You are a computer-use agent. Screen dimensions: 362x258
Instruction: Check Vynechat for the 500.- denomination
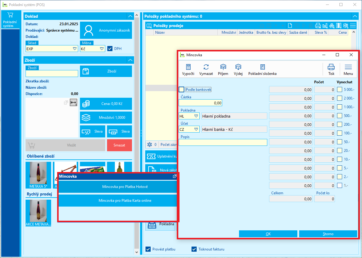click(339, 115)
